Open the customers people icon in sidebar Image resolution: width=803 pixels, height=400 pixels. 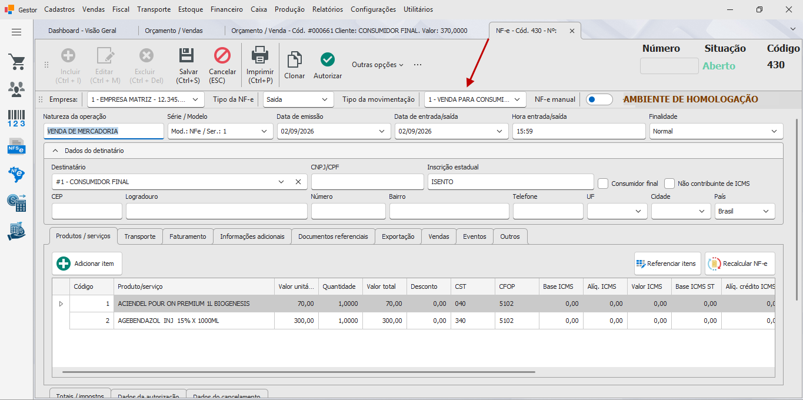(x=16, y=89)
